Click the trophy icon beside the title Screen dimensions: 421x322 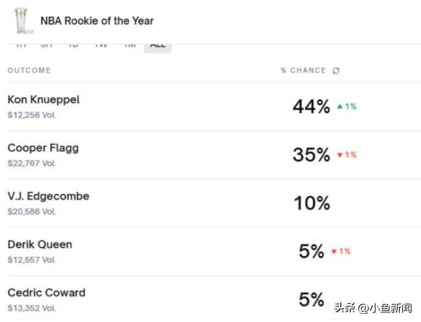click(x=23, y=20)
